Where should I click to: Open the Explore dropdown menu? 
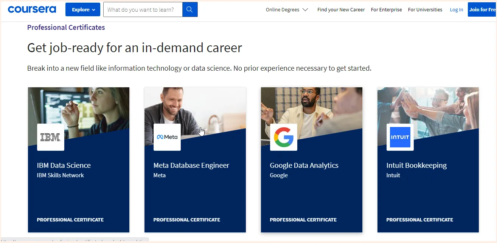tap(83, 9)
